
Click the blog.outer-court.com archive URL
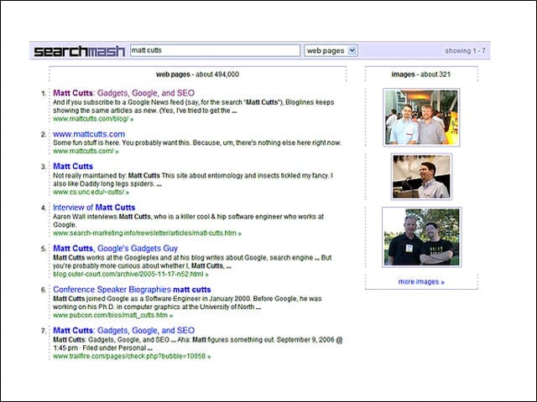click(x=131, y=274)
